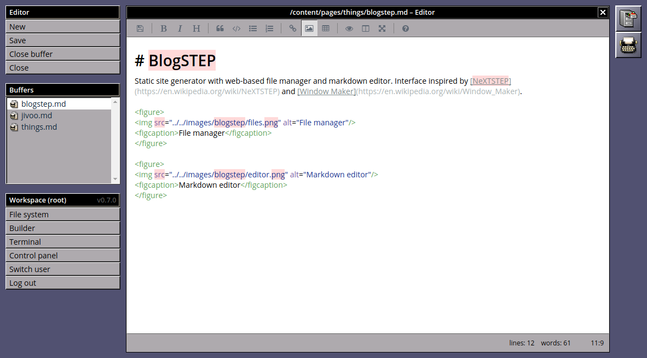Open the markdown guide help icon
Image resolution: width=647 pixels, height=358 pixels.
(x=406, y=28)
